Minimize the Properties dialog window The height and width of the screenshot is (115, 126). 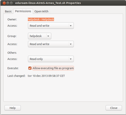8,3
